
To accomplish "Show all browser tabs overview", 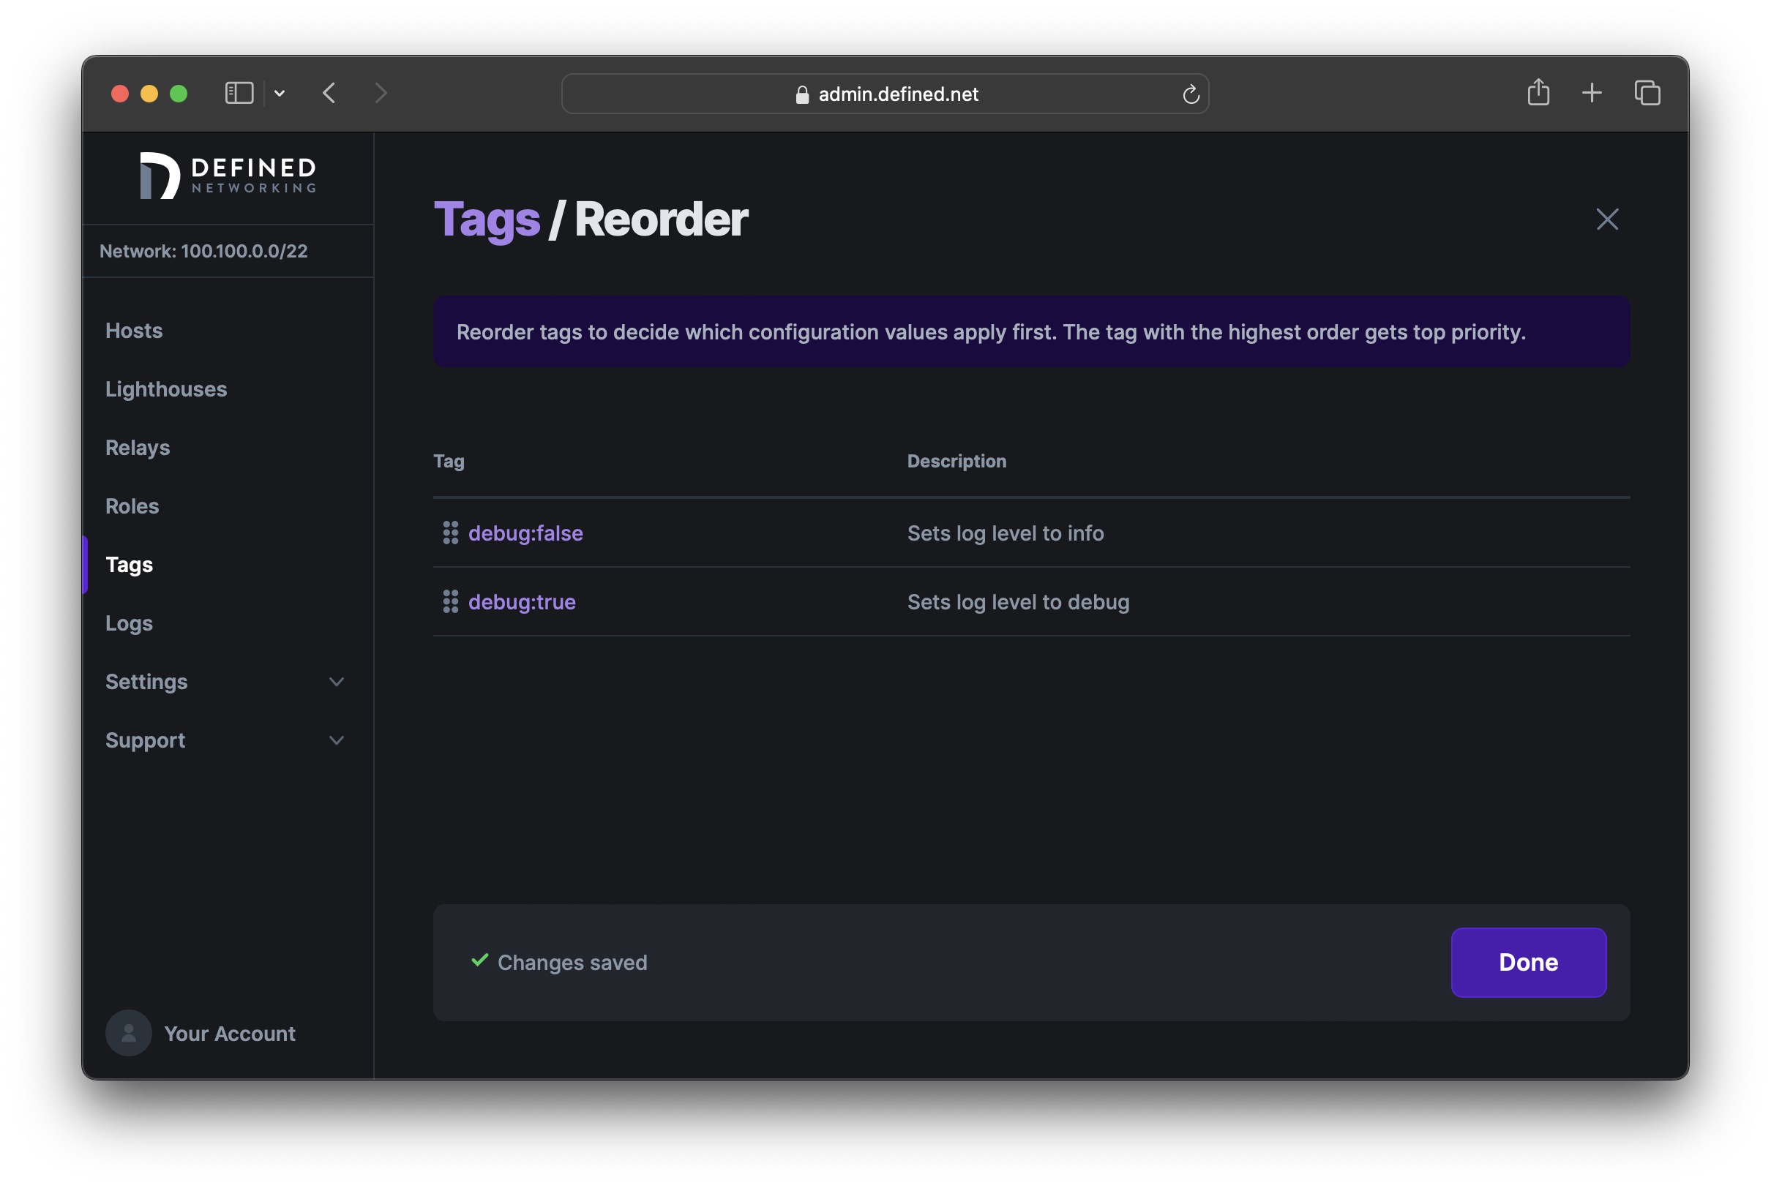I will [x=1647, y=92].
